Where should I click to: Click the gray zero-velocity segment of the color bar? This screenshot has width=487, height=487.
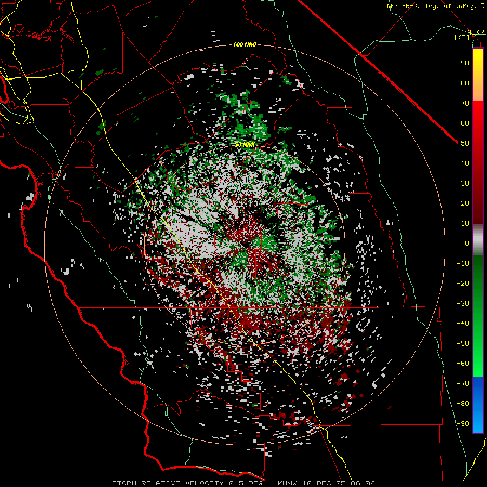478,239
